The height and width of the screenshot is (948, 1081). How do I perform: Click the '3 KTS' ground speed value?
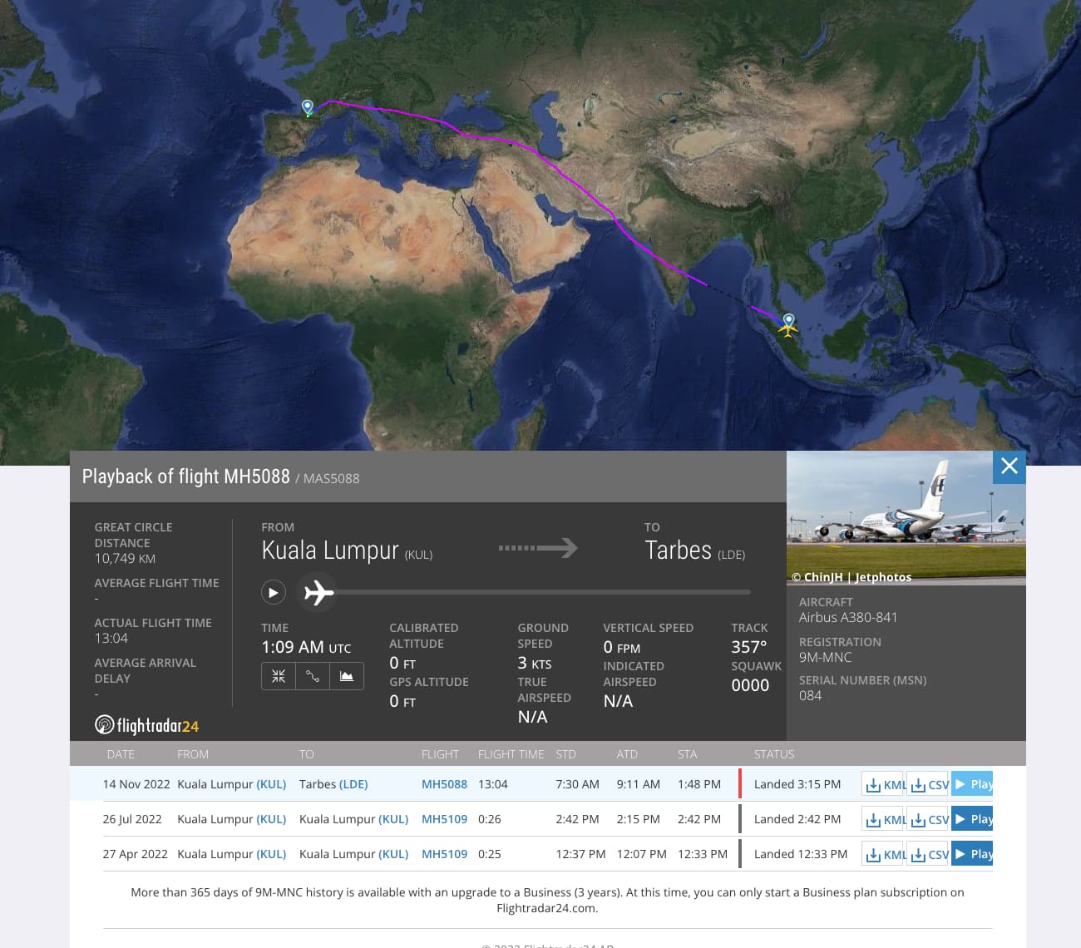[x=535, y=663]
